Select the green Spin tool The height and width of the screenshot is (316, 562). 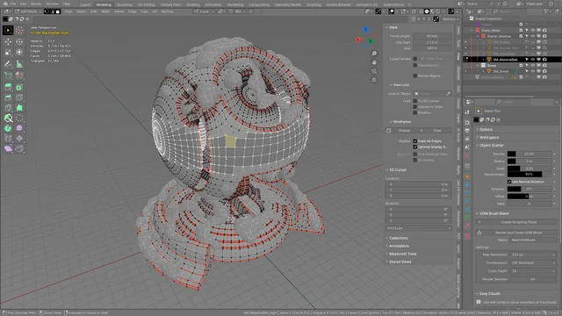point(8,128)
